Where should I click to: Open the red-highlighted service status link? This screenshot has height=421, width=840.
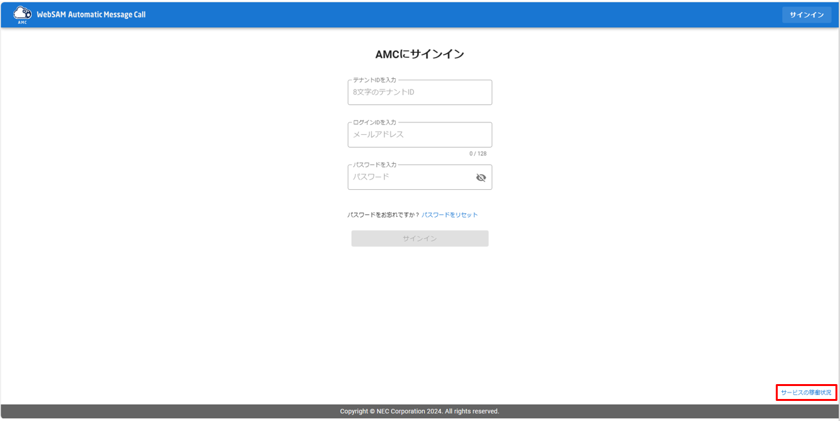point(806,392)
